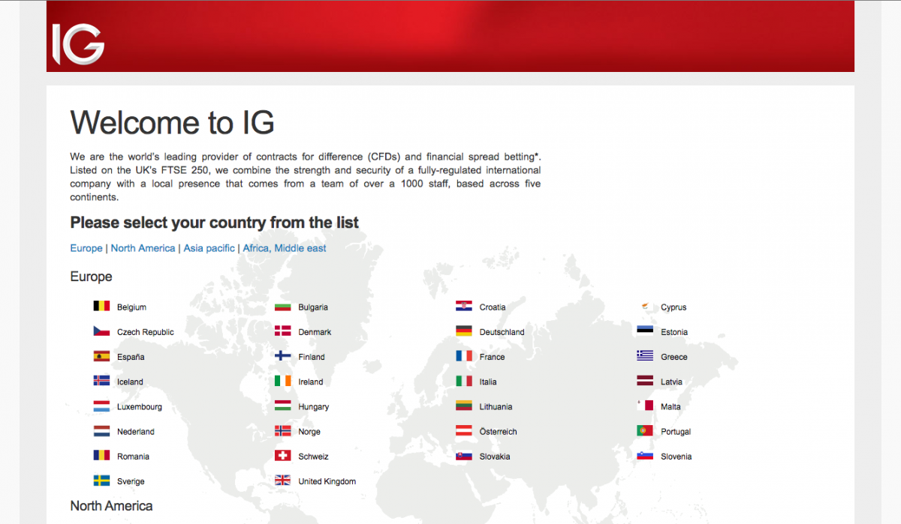Choose the Bulgaria country link
The width and height of the screenshot is (901, 524).
313,307
